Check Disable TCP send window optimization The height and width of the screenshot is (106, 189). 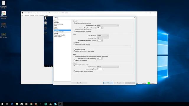point(74,71)
